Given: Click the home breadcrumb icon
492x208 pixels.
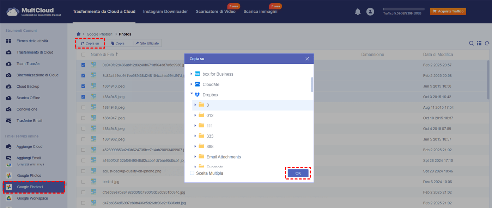Looking at the screenshot, I should [x=79, y=34].
